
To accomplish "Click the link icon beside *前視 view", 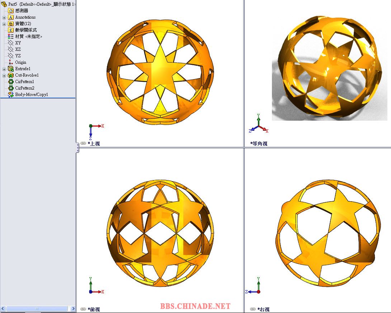I will (x=83, y=309).
